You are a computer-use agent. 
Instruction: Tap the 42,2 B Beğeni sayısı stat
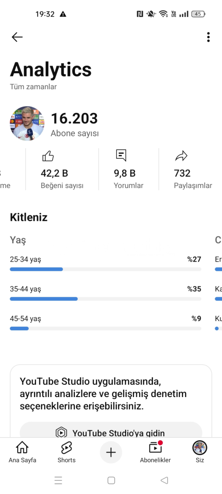point(62,170)
